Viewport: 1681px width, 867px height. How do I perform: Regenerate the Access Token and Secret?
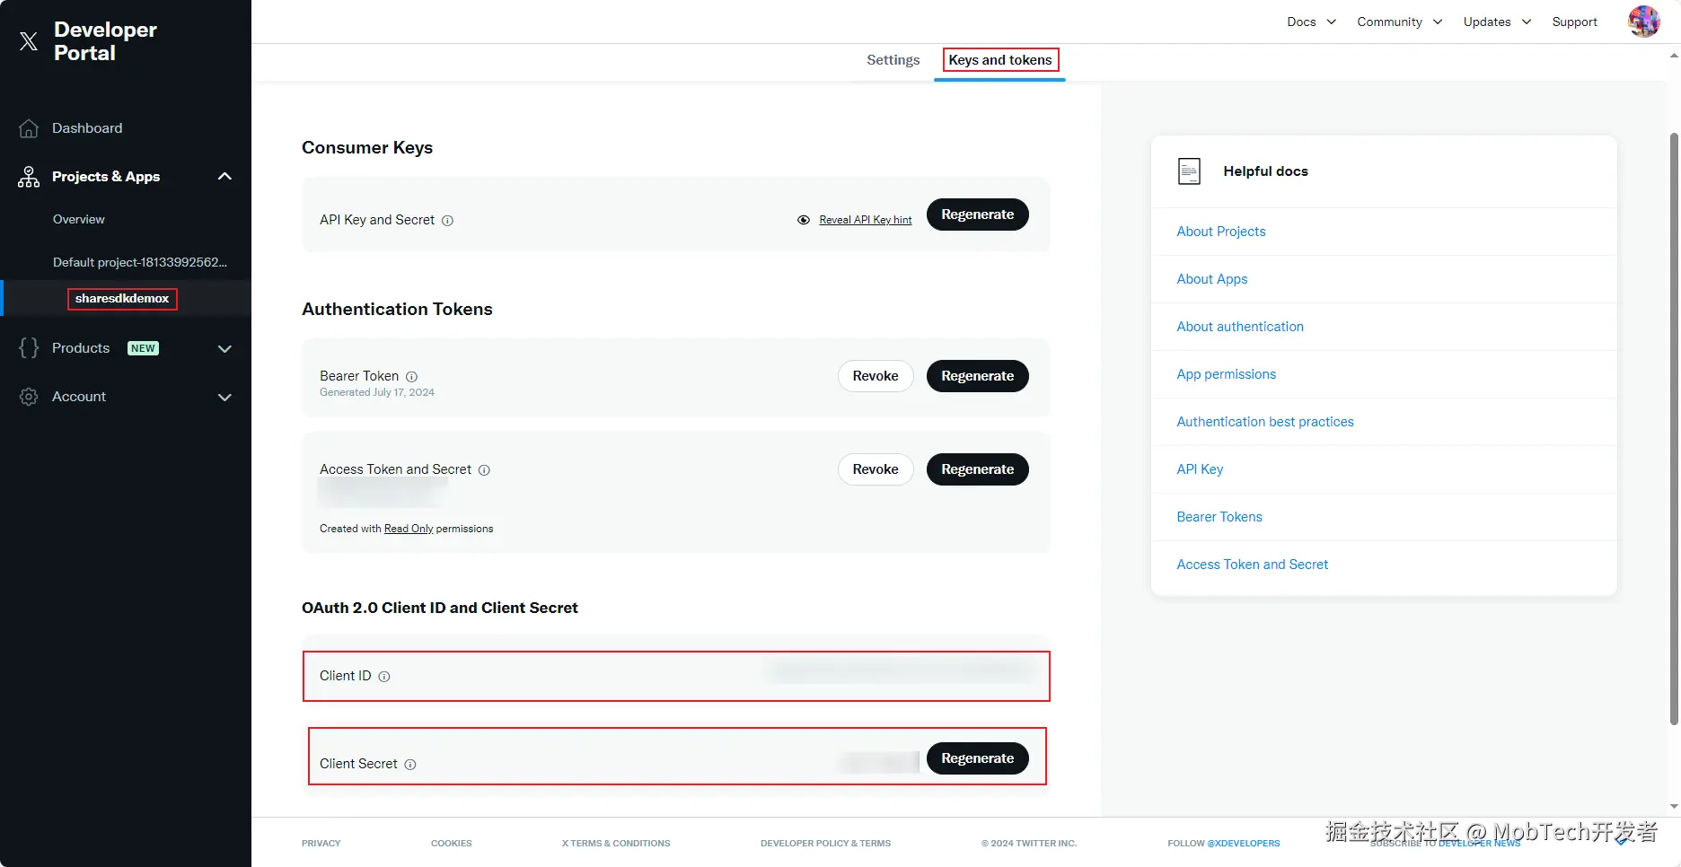click(x=977, y=469)
